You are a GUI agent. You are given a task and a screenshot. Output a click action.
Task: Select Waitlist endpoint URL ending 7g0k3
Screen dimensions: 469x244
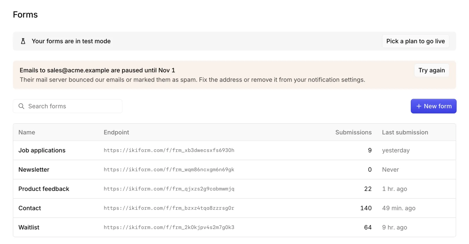tap(169, 228)
